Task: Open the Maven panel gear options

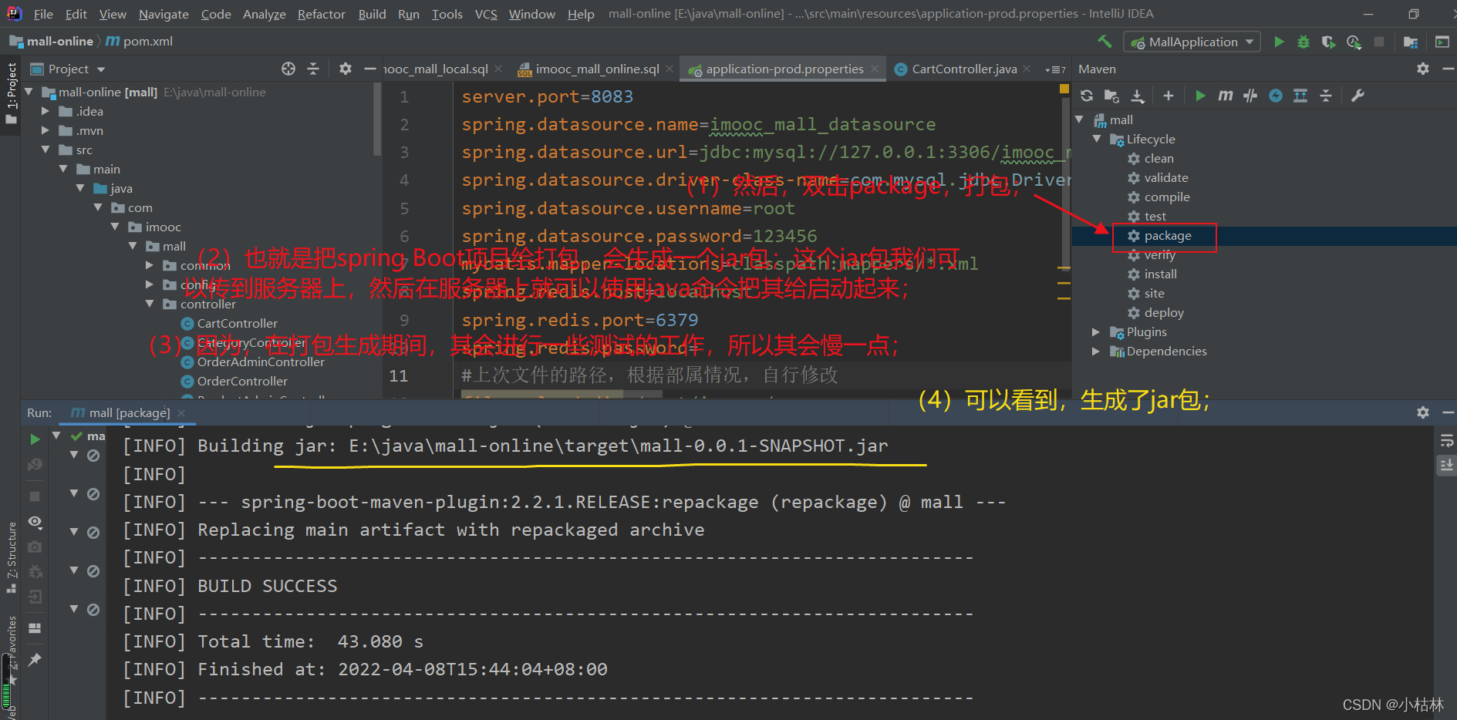Action: click(x=1423, y=69)
